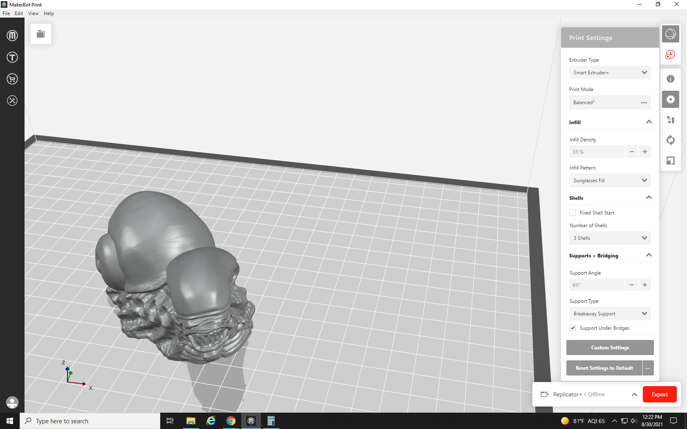
Task: Uncheck Support Under Bridges
Action: (x=573, y=328)
